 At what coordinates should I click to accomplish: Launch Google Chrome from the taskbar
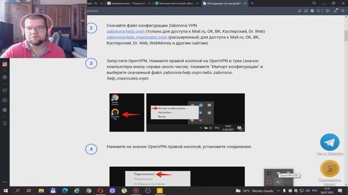pos(89,191)
